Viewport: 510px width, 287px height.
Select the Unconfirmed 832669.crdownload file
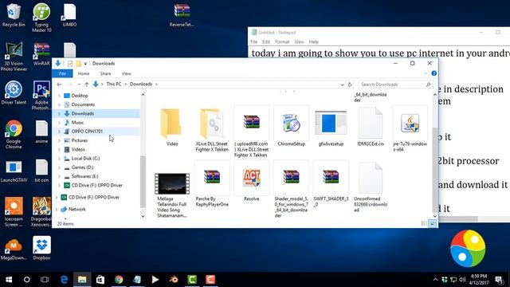tap(371, 187)
